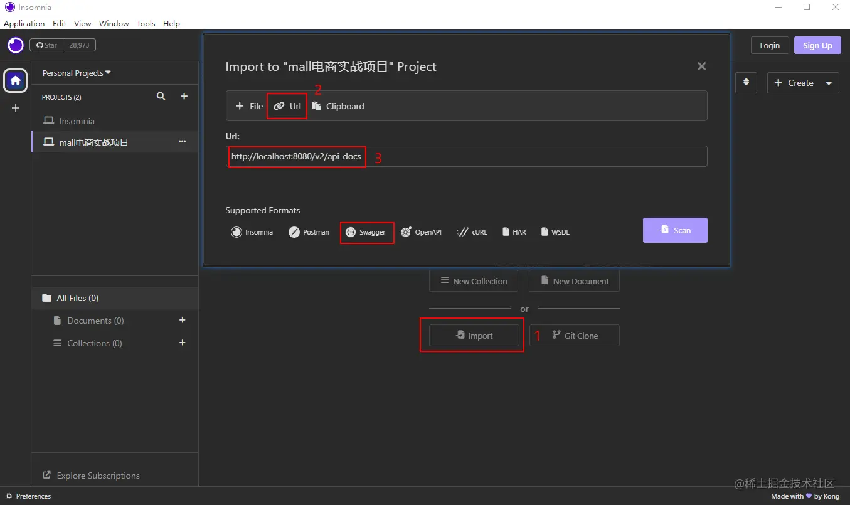Open the Create dropdown
This screenshot has height=505, width=850.
(803, 83)
